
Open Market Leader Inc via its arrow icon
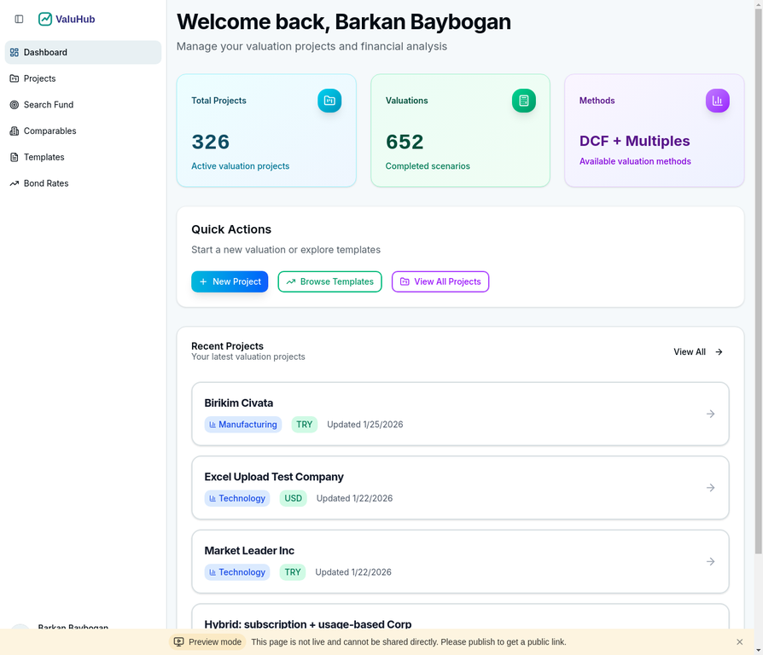(710, 561)
